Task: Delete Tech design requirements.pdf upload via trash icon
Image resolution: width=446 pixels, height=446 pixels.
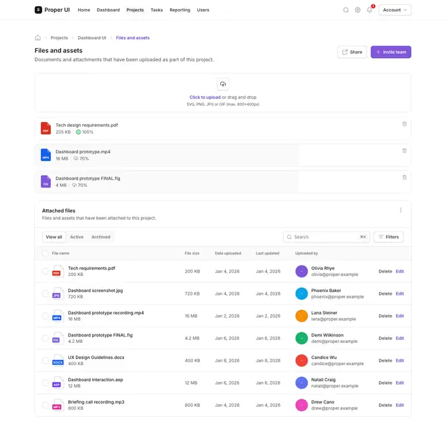Action: [x=404, y=124]
